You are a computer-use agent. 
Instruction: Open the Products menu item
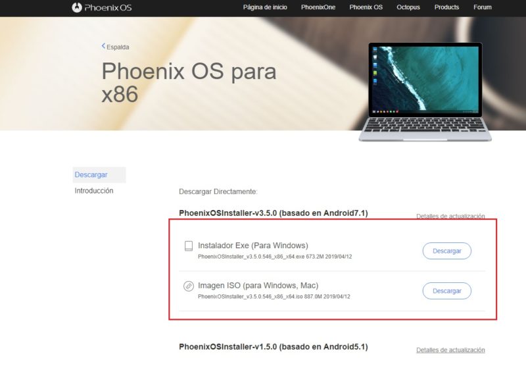[x=446, y=7]
